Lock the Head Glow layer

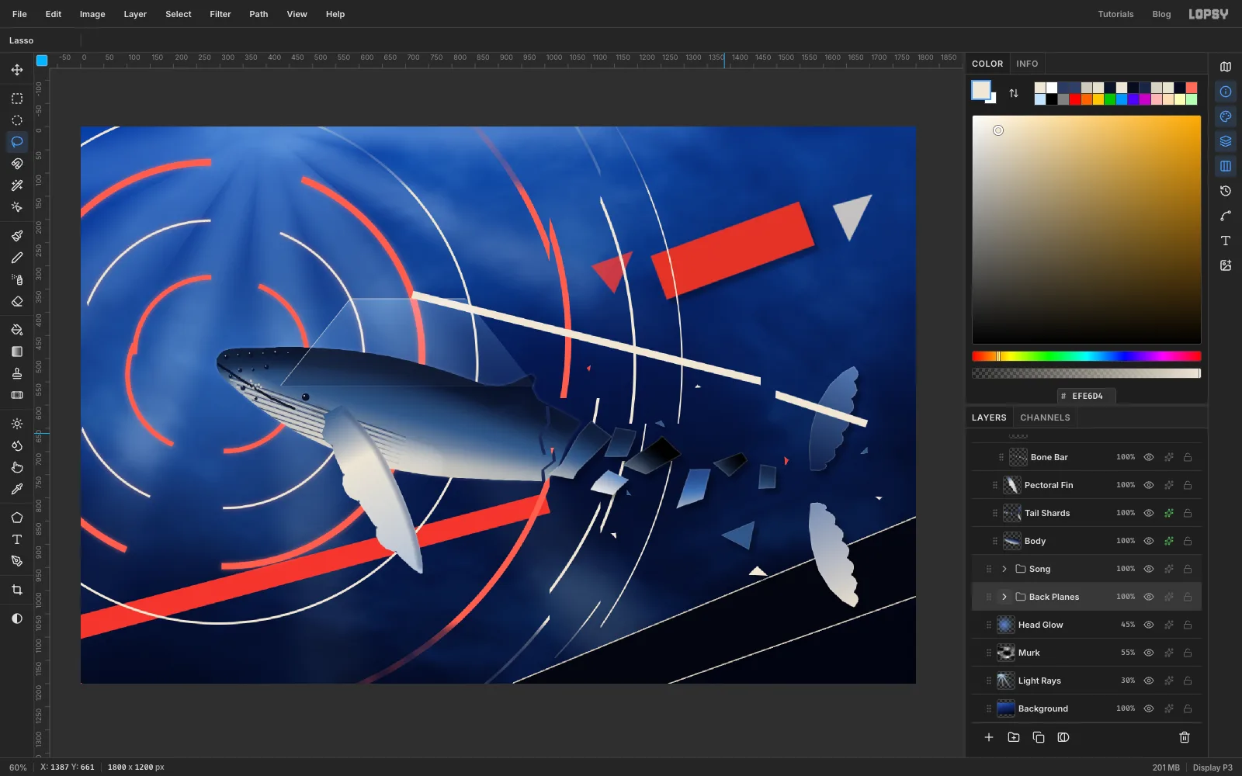point(1188,625)
